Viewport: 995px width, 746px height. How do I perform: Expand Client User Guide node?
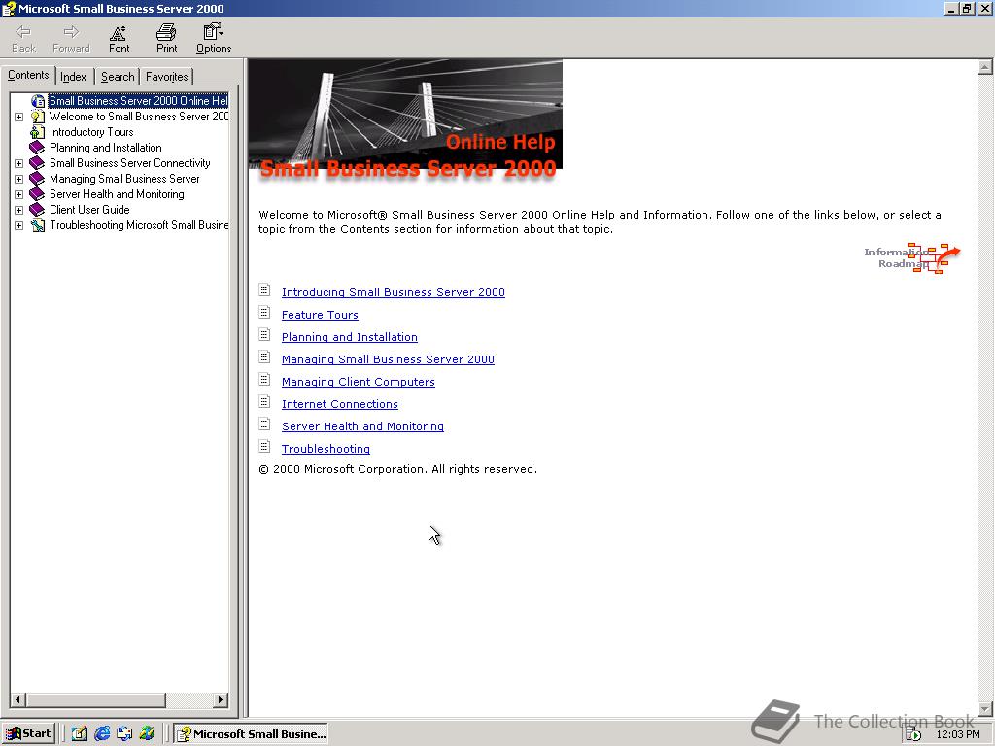(19, 210)
